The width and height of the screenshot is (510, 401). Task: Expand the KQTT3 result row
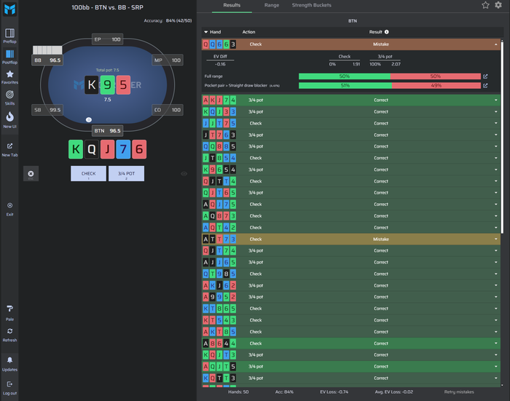click(x=495, y=378)
